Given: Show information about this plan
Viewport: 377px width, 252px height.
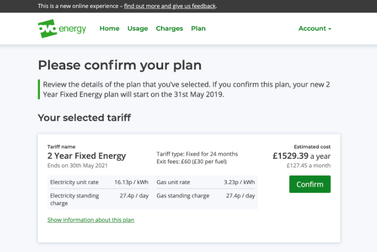Looking at the screenshot, I should click(x=91, y=220).
